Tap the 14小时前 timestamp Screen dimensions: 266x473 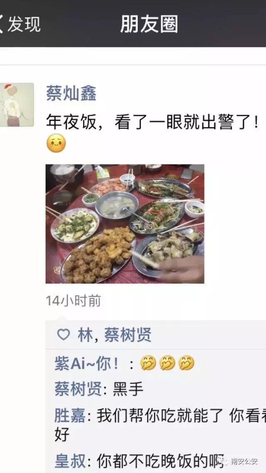pos(73,301)
